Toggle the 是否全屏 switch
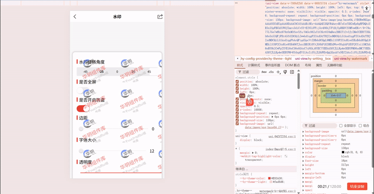The image size is (374, 194). click(x=83, y=91)
